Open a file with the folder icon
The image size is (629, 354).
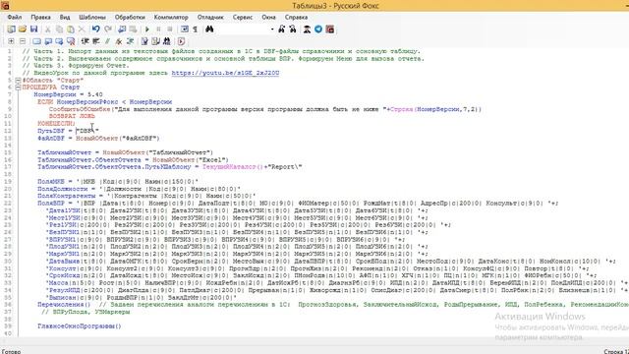23,29
